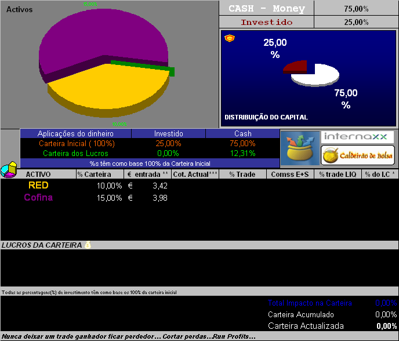Click the Aplicações do dinheiro header
Viewport: 399px width, 341px height.
pyautogui.click(x=75, y=133)
